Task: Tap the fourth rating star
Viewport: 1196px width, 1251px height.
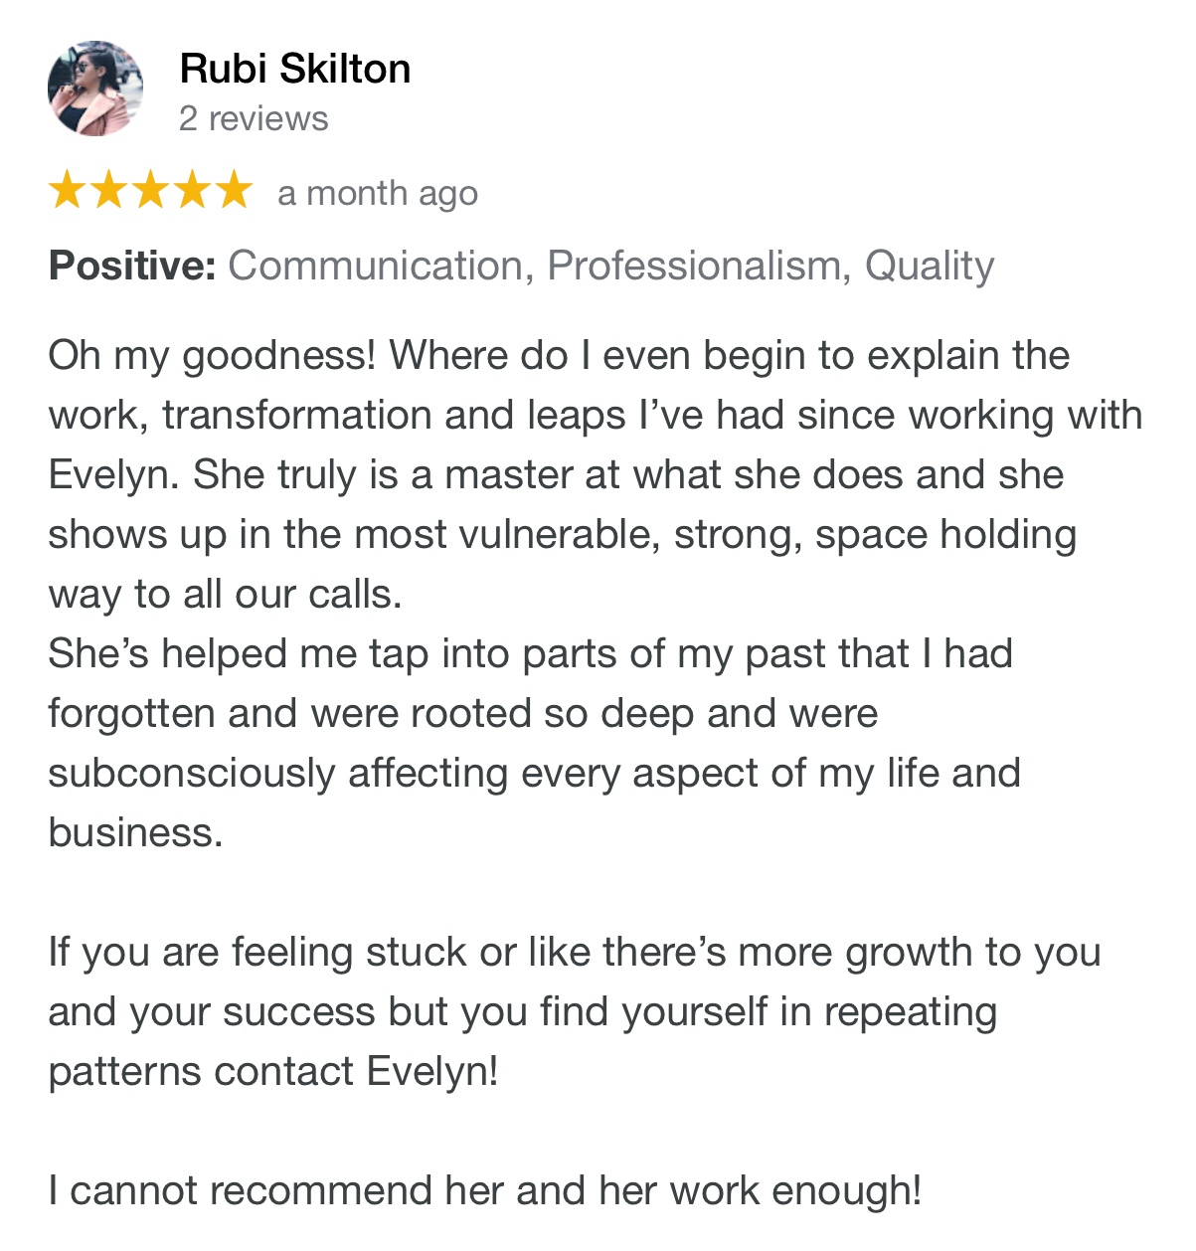Action: [x=192, y=190]
